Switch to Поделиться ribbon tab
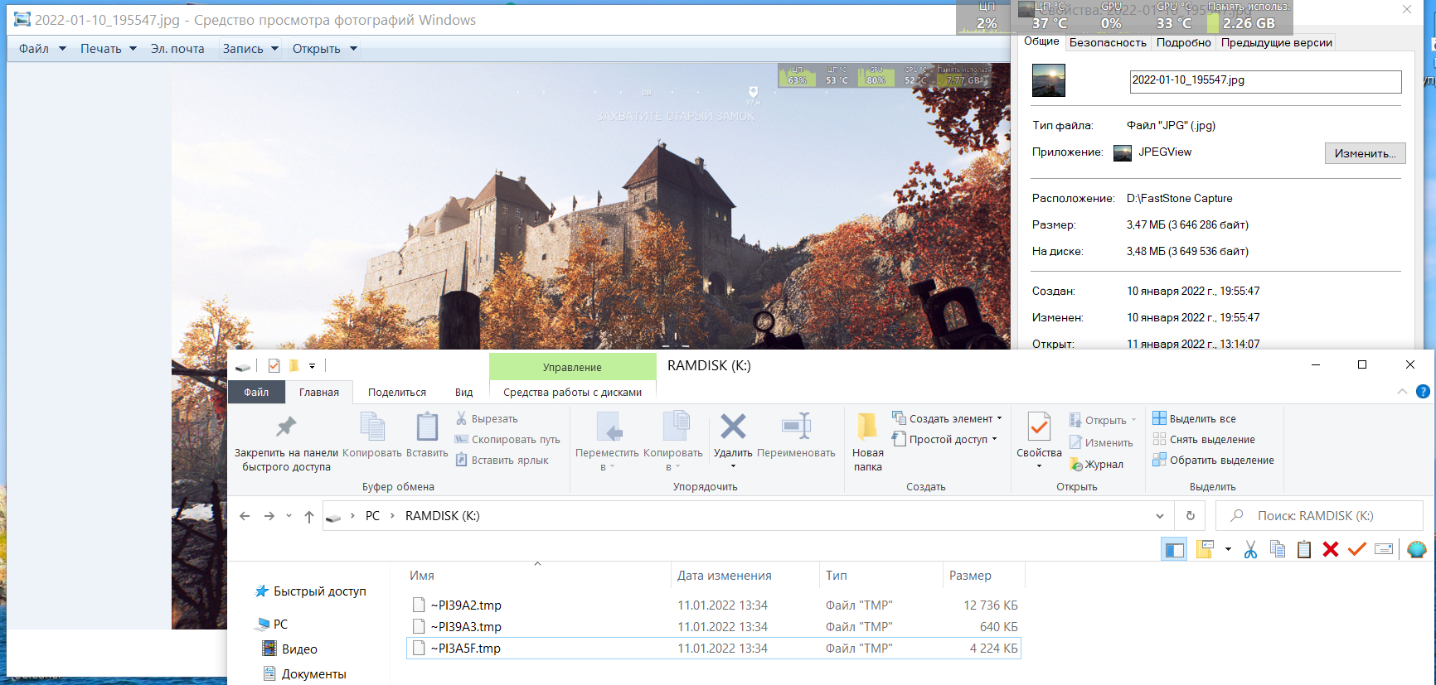Image resolution: width=1436 pixels, height=685 pixels. 397,393
